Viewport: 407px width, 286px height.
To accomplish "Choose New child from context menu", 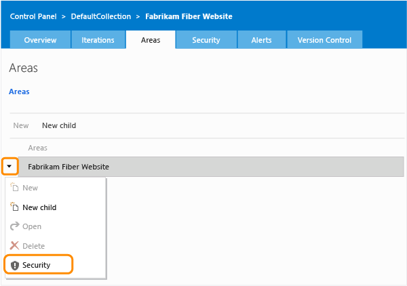I will tap(39, 207).
